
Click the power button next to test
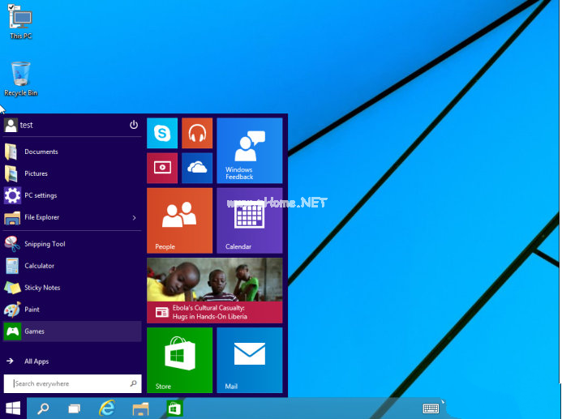pos(134,125)
